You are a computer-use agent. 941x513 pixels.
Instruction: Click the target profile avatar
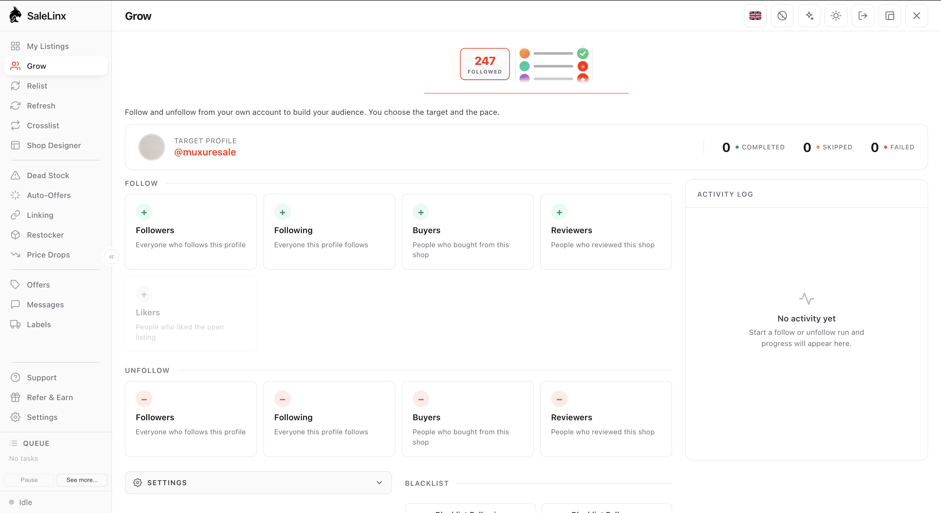(x=152, y=147)
